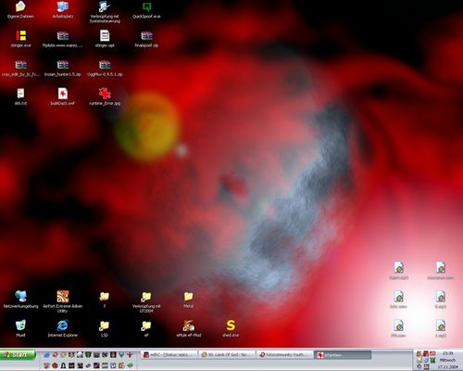Click the blue Internet Explorer quick launch icon
Viewport: 463px width, 371px height.
point(47,354)
